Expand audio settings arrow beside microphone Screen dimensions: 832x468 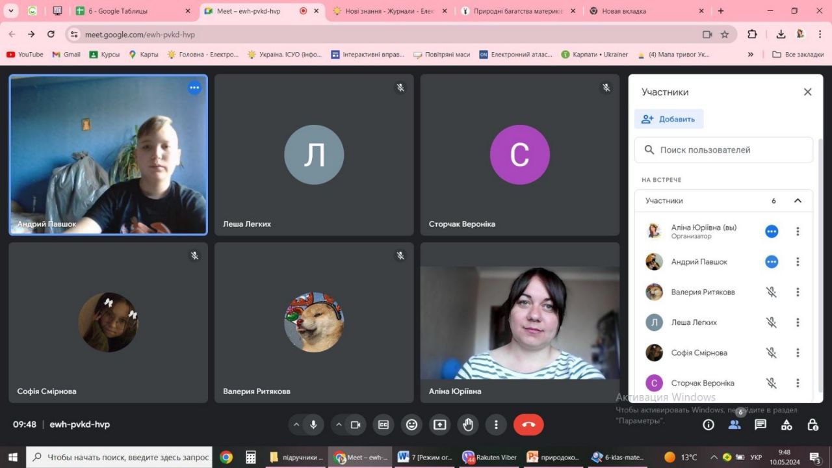[296, 424]
